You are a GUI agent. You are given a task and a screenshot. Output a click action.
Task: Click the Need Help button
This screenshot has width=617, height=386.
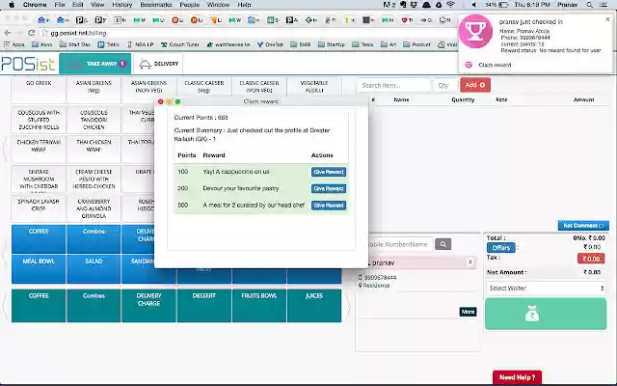(x=517, y=377)
